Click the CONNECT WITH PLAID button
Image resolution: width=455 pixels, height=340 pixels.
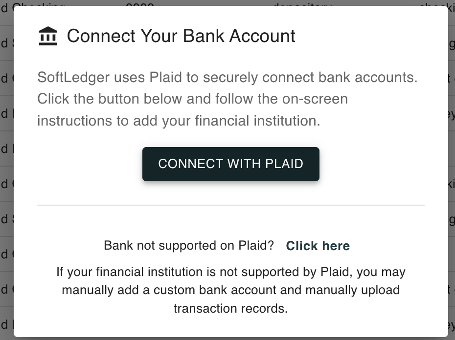(231, 164)
